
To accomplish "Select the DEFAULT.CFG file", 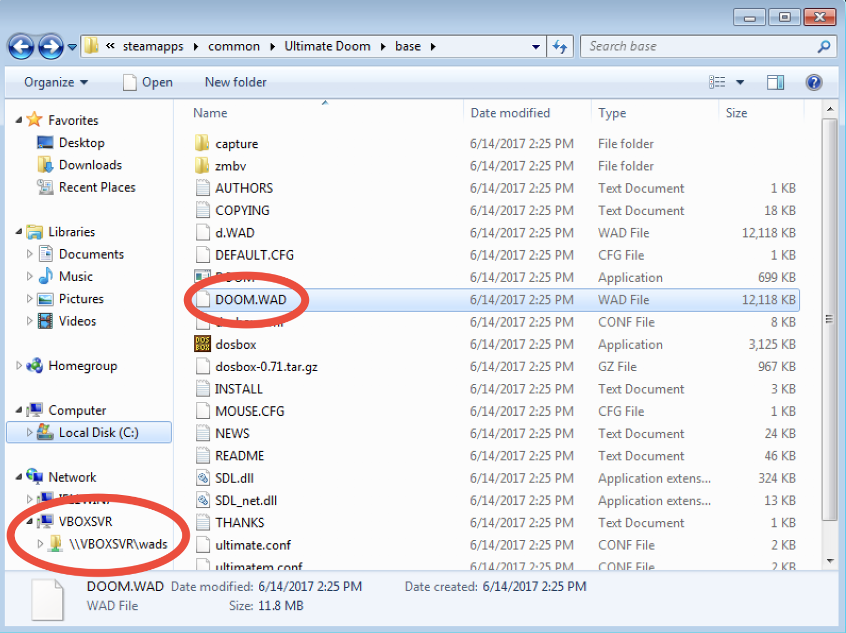I will [x=254, y=255].
